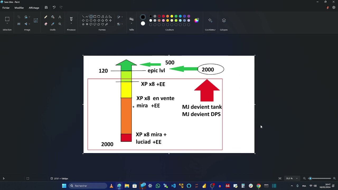Undo the last action
The image size is (338, 190).
(54, 8)
